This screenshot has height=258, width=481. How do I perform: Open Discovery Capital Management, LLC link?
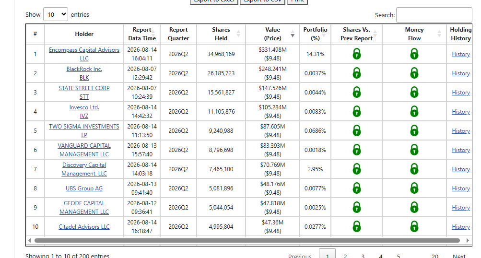[x=84, y=169]
